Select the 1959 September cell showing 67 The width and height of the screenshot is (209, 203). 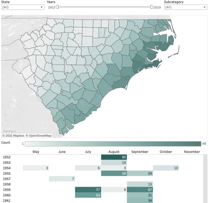point(140,189)
